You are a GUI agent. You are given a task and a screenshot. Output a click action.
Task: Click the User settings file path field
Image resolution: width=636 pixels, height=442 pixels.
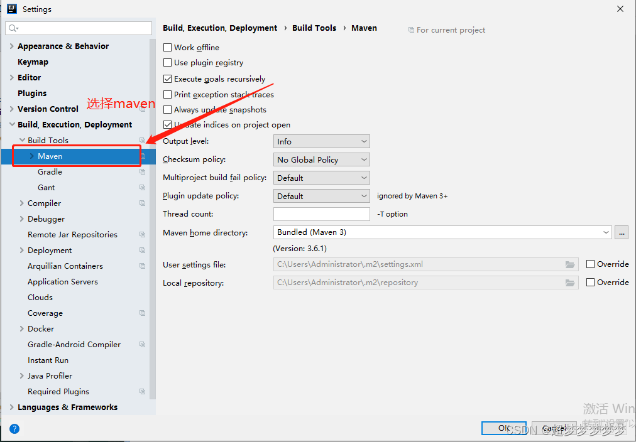426,264
